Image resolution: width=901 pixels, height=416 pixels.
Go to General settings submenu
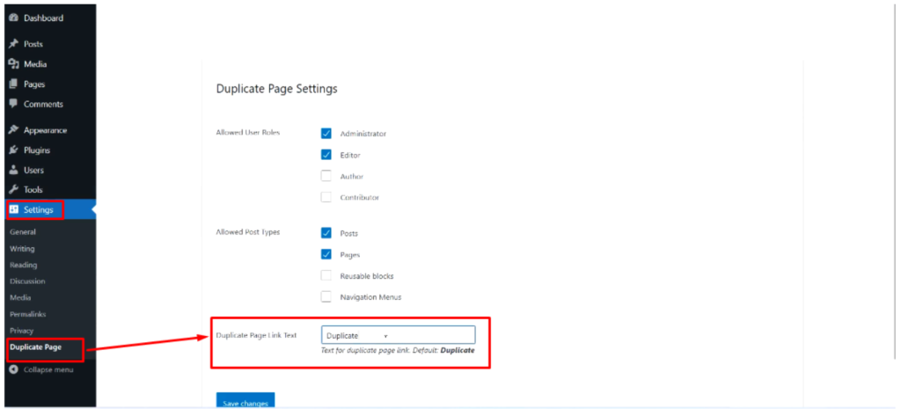tap(23, 232)
